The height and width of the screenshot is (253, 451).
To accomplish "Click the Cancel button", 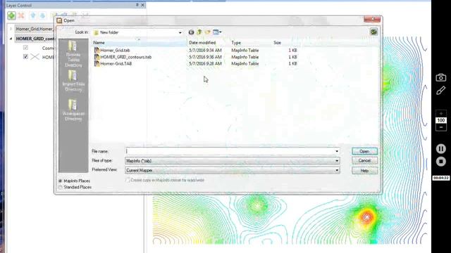I will pyautogui.click(x=364, y=161).
